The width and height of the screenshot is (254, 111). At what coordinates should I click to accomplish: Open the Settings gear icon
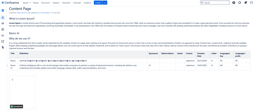point(240,3)
